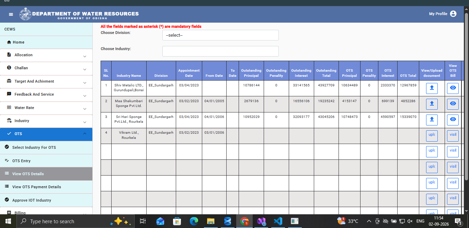Open Visual Studio Code from taskbar
The width and height of the screenshot is (469, 228).
(x=278, y=221)
